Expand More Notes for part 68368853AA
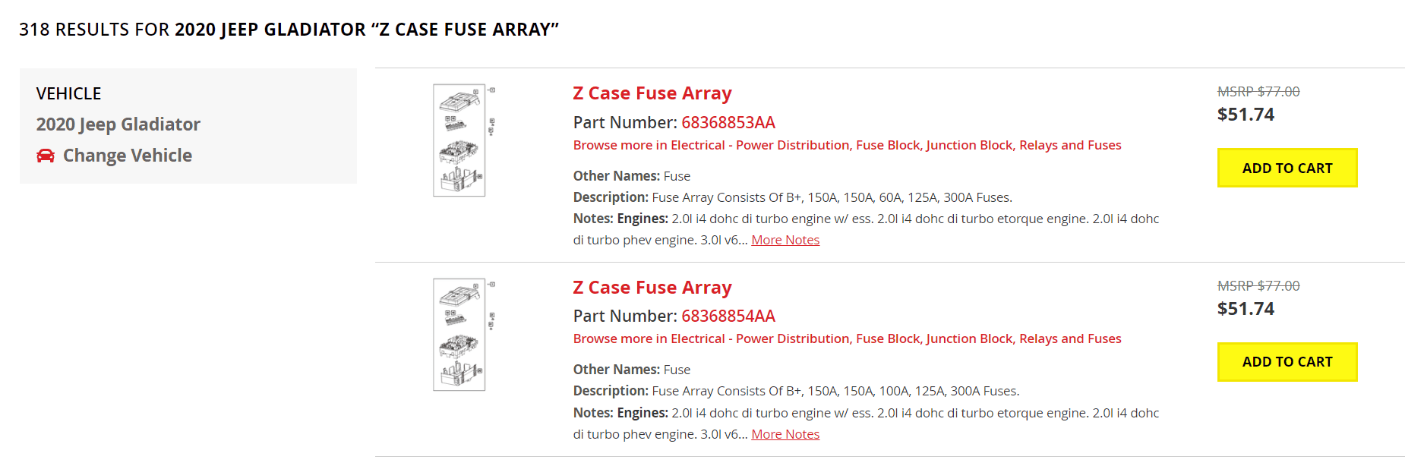Image resolution: width=1405 pixels, height=466 pixels. click(x=785, y=240)
